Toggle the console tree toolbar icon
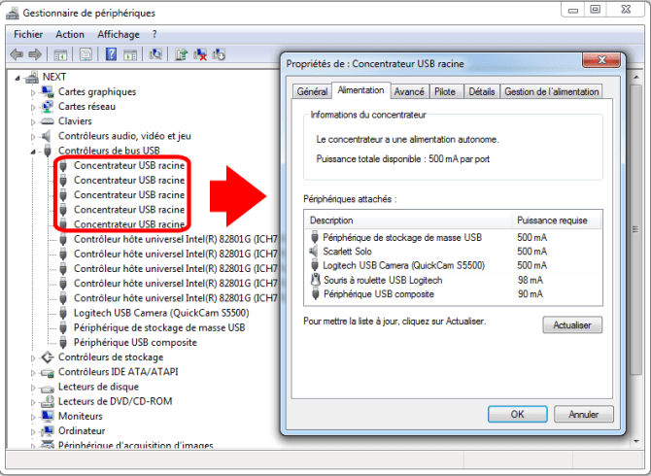651x476 pixels. (x=60, y=54)
